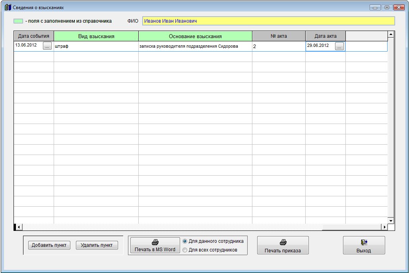Viewport: 409px width, 273px height.
Task: Click the printer icon on Печать в MS Word
Action: click(x=155, y=242)
